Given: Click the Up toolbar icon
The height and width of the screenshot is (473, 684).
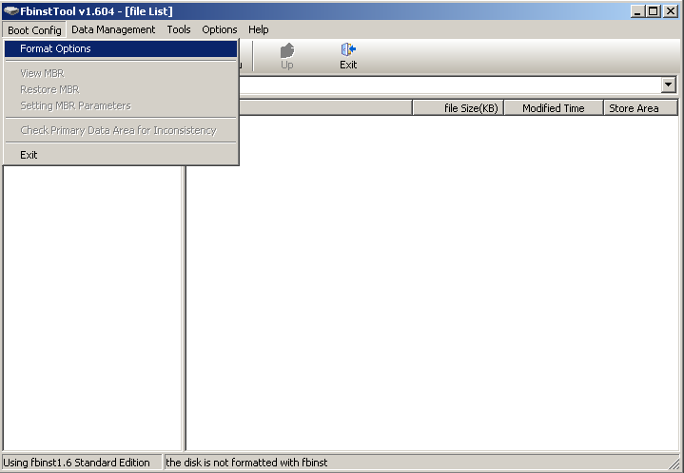Looking at the screenshot, I should (287, 56).
